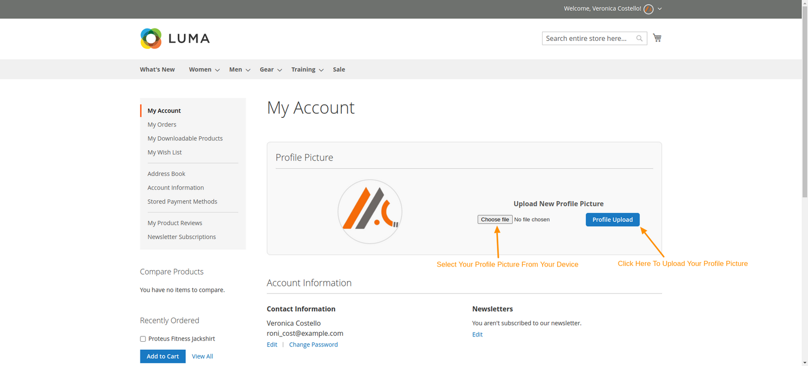Click the store search input field
The image size is (808, 366).
[587, 38]
